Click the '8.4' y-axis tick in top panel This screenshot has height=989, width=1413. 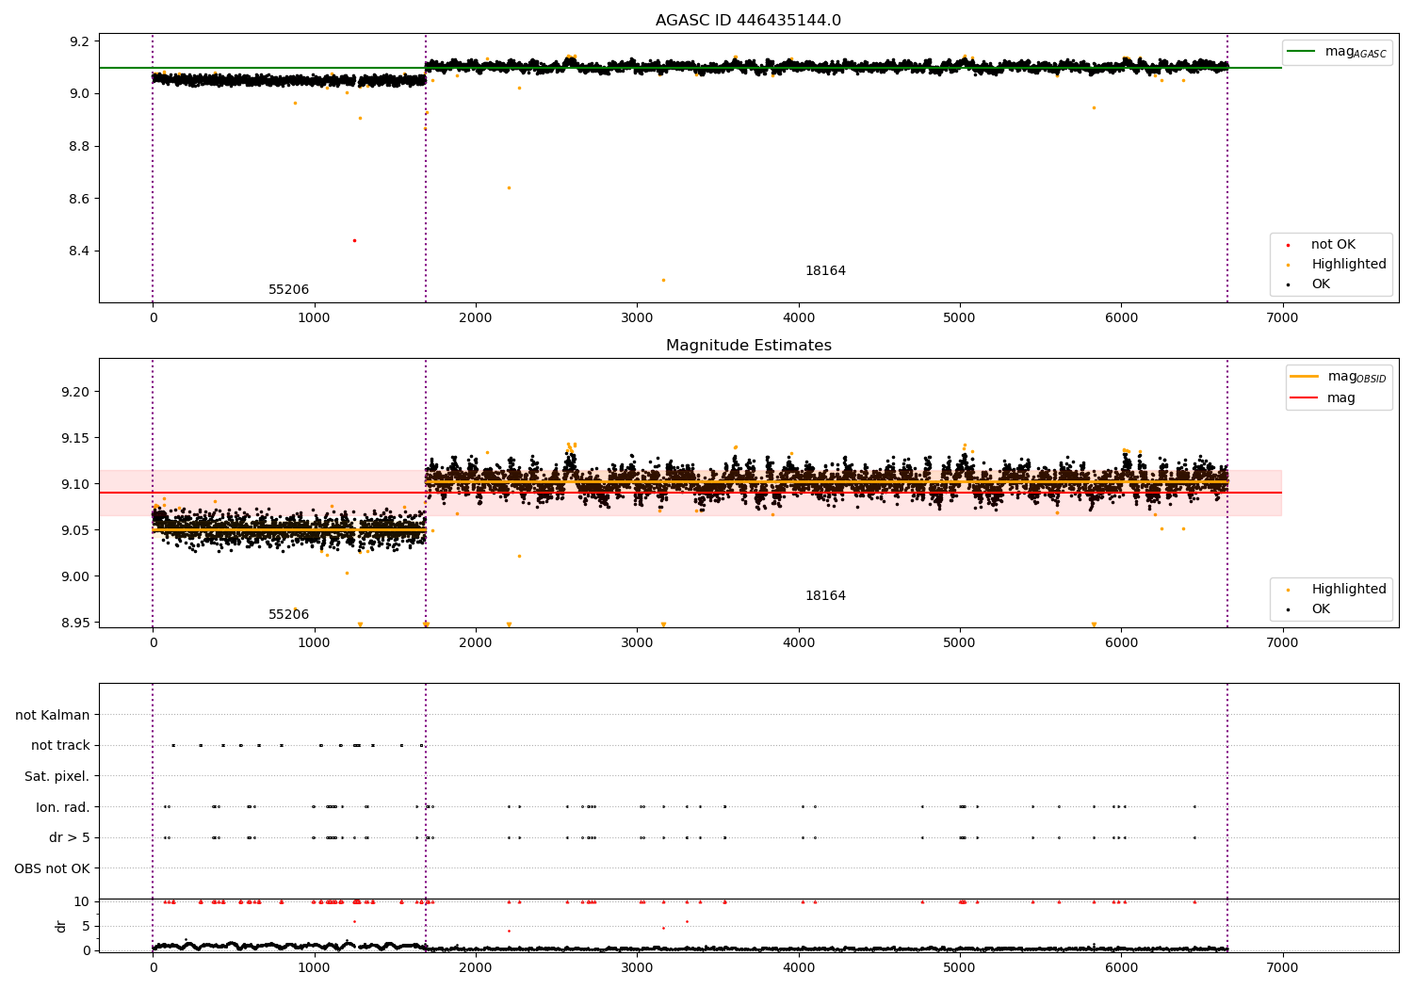pos(81,251)
